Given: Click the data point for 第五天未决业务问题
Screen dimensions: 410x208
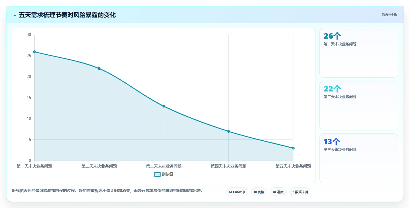Looking at the screenshot, I should [293, 148].
